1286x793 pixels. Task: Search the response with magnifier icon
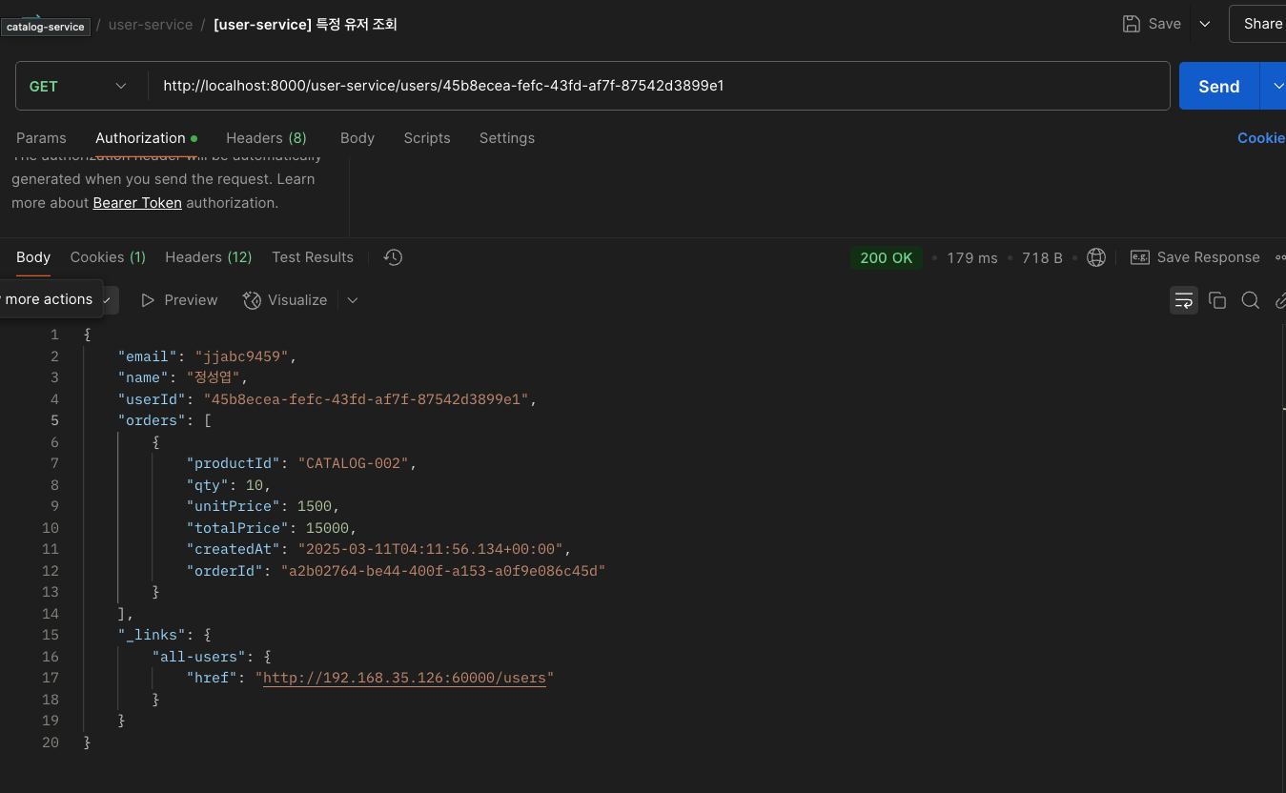pyautogui.click(x=1251, y=300)
